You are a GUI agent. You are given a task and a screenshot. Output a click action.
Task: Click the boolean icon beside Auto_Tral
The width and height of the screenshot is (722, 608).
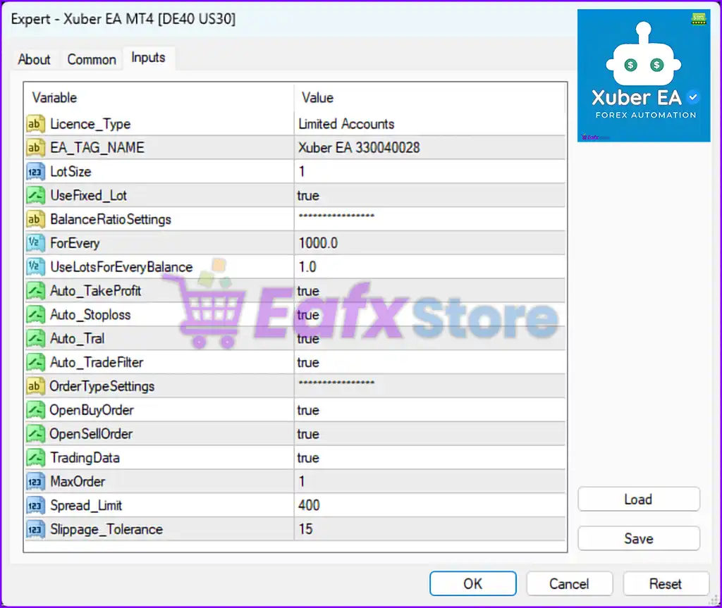(35, 338)
